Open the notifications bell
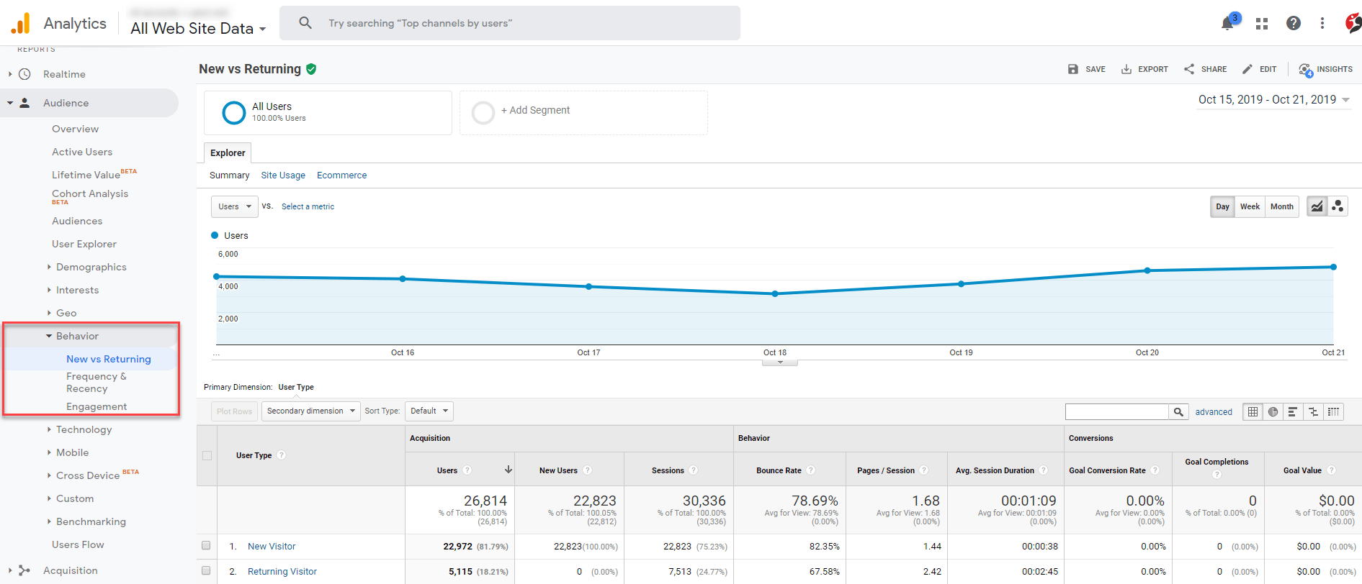 (1228, 24)
